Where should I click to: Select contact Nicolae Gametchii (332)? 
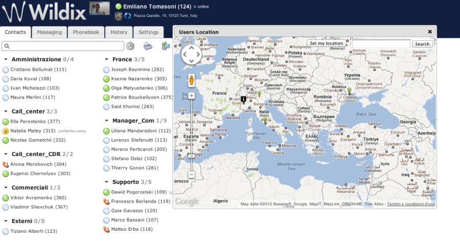38,140
